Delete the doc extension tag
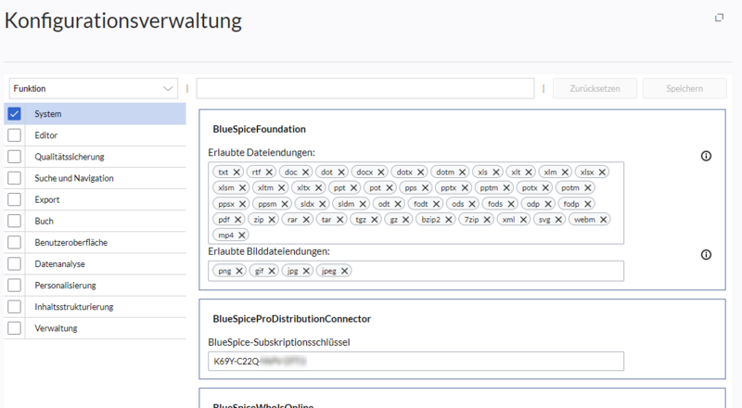Image resolution: width=742 pixels, height=408 pixels. click(306, 172)
